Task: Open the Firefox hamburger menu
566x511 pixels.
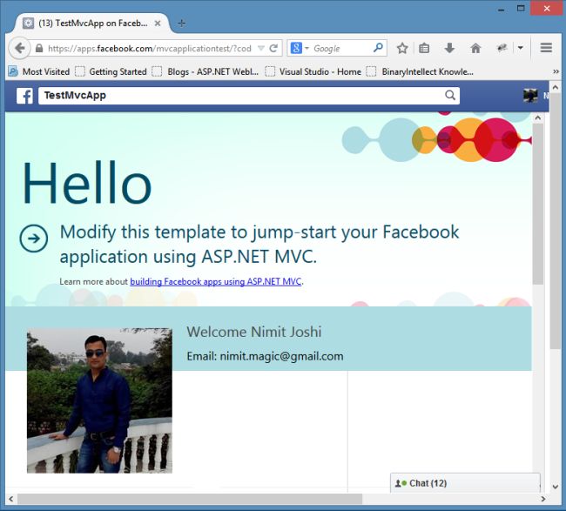Action: 546,48
